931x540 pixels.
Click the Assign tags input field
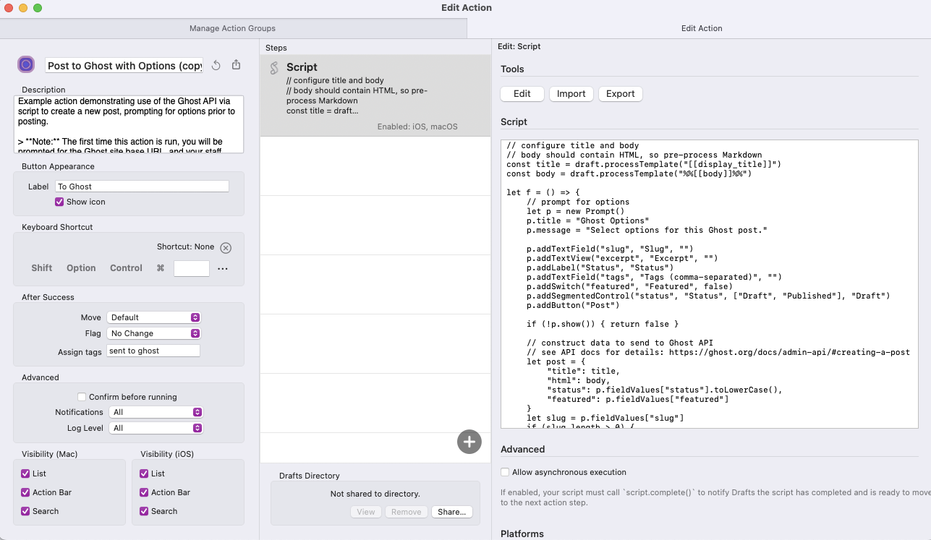(x=153, y=351)
